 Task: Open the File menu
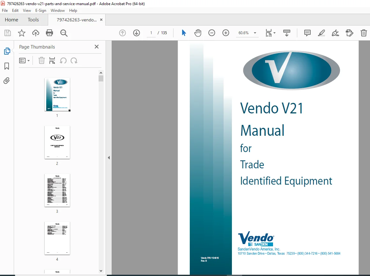click(5, 11)
